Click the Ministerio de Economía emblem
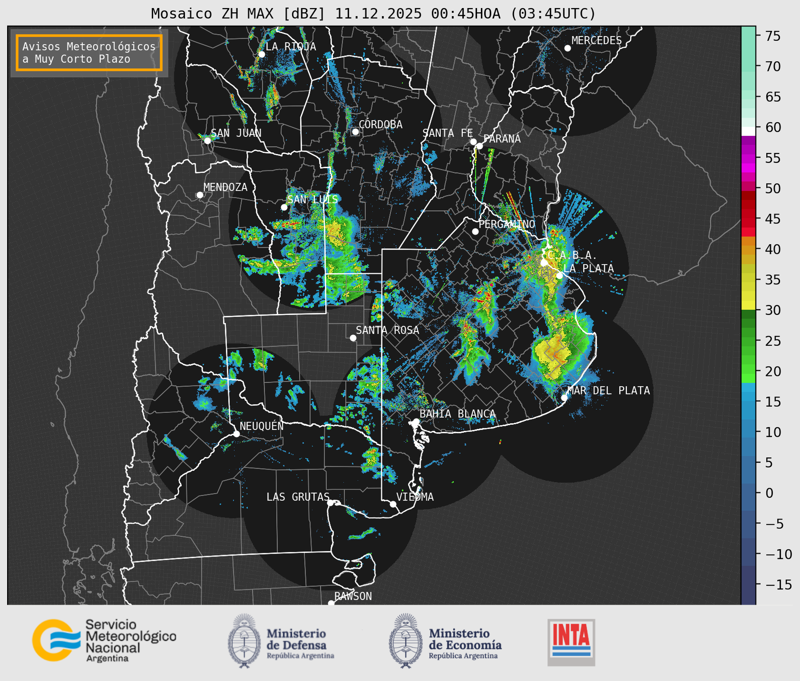The image size is (800, 681). click(405, 641)
